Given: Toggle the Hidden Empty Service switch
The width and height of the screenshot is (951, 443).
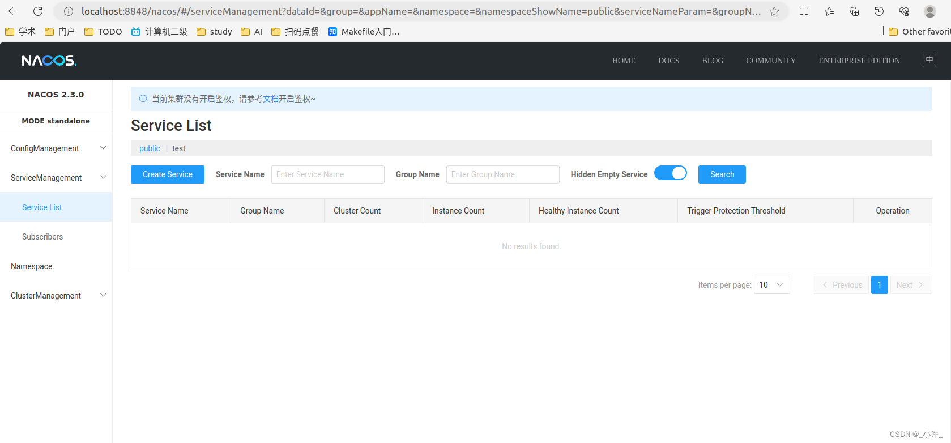Looking at the screenshot, I should click(x=671, y=173).
